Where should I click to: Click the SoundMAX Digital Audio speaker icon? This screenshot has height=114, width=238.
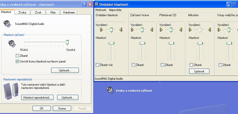7,24
